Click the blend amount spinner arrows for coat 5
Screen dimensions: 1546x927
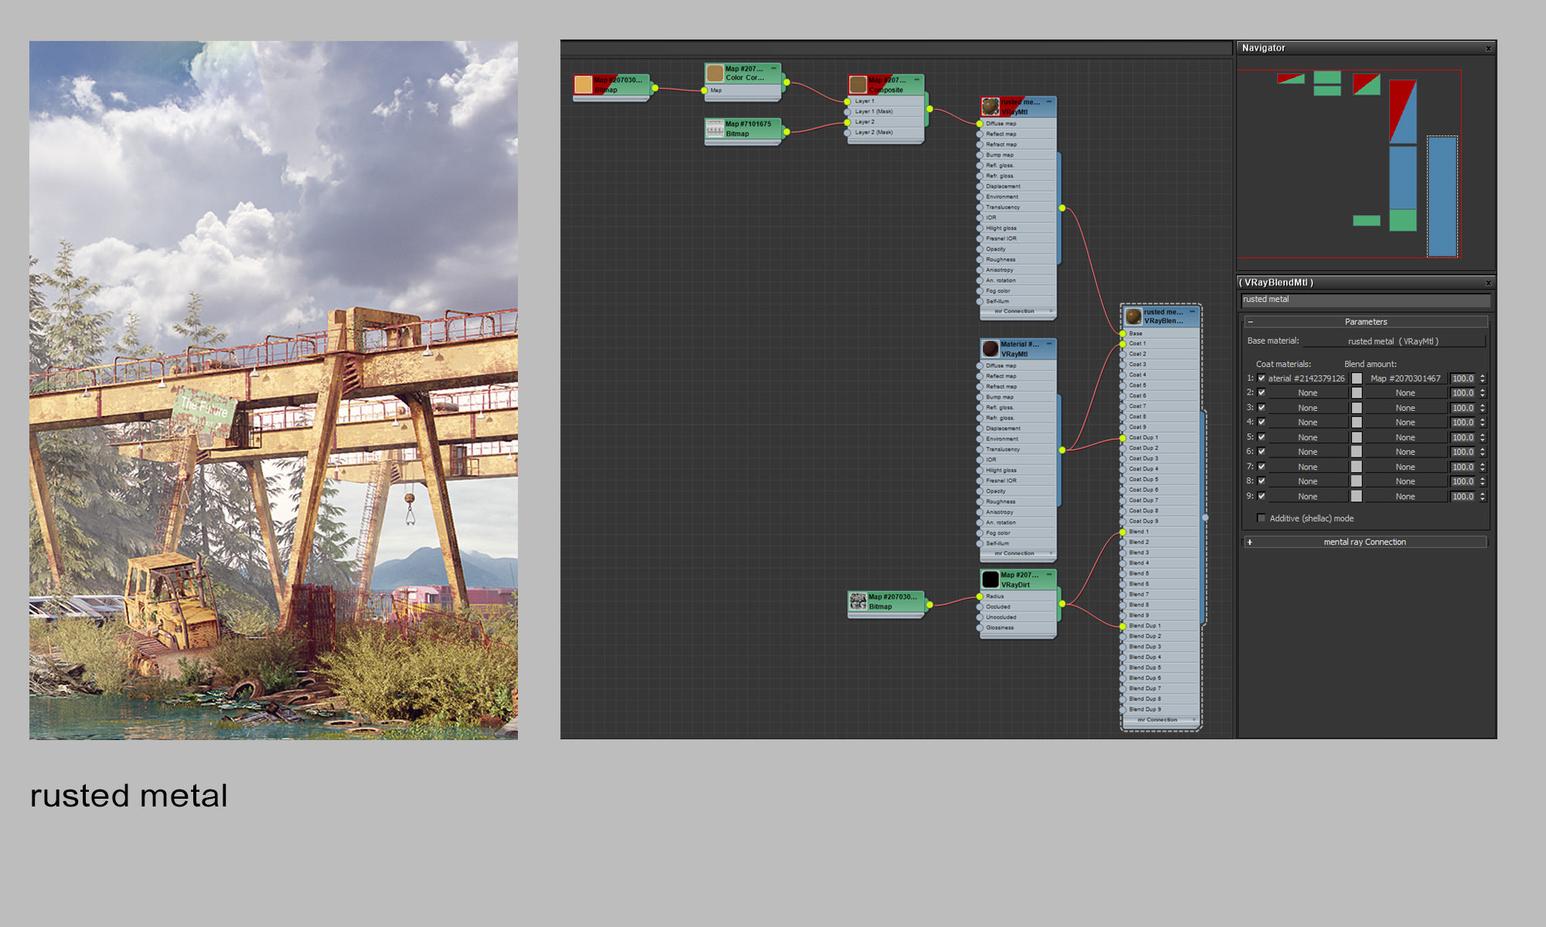pos(1483,437)
